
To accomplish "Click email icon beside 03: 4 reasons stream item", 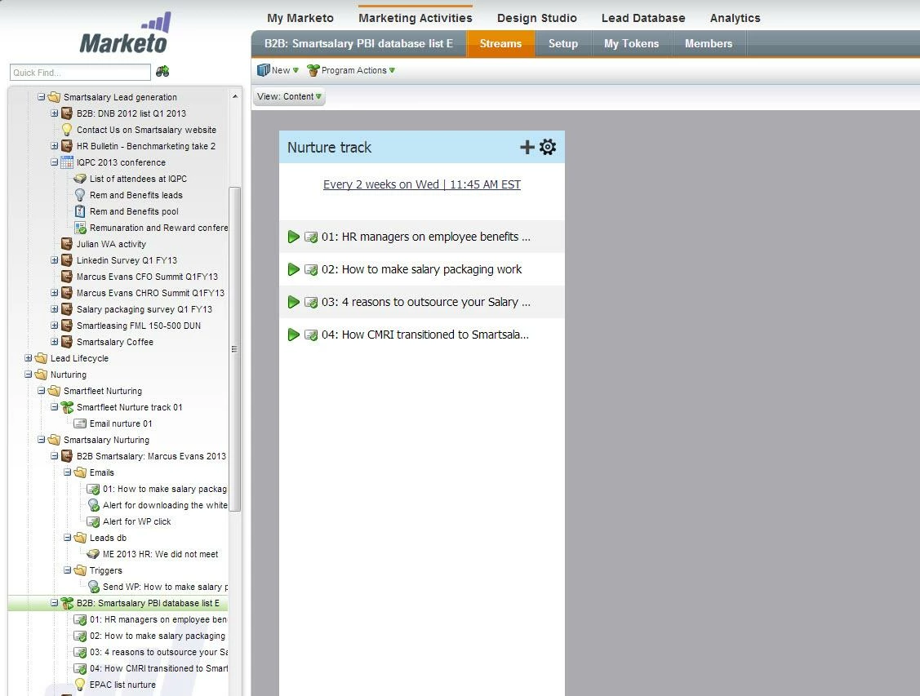I will tap(311, 303).
